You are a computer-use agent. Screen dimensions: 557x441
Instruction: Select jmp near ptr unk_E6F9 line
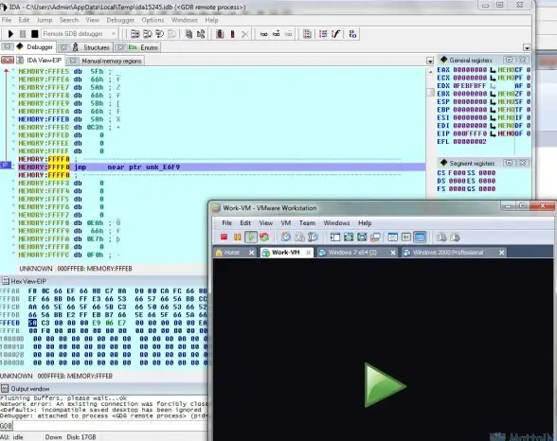(x=222, y=167)
